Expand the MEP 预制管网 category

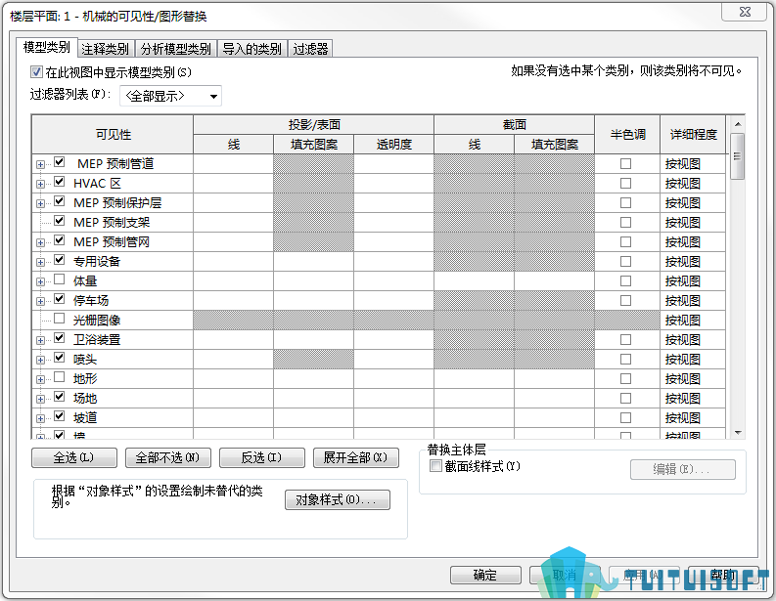pos(40,242)
